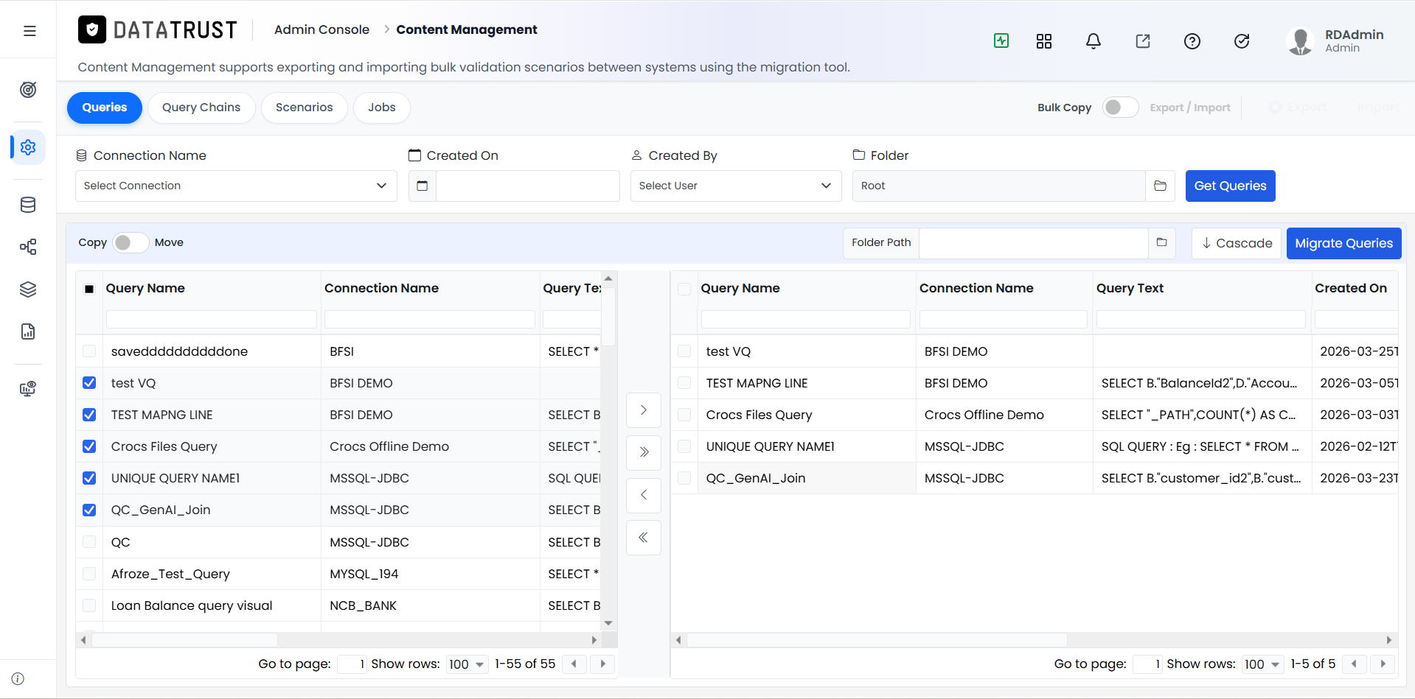Image resolution: width=1415 pixels, height=699 pixels.
Task: Open right table Show rows dropdown
Action: tap(1262, 664)
